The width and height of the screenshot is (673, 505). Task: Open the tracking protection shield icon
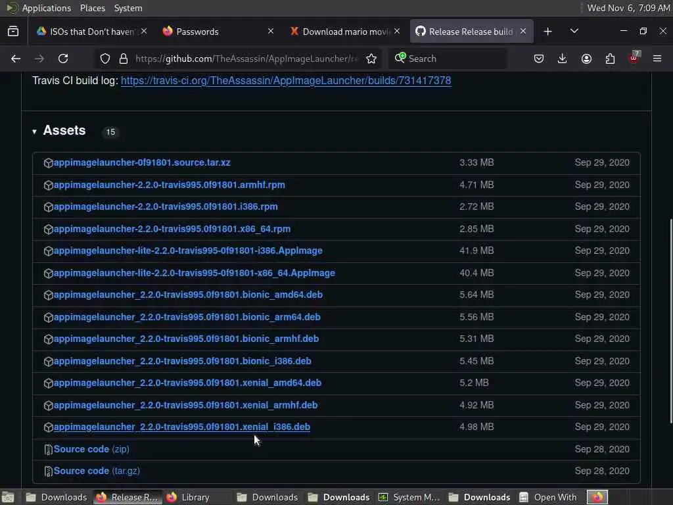104,59
